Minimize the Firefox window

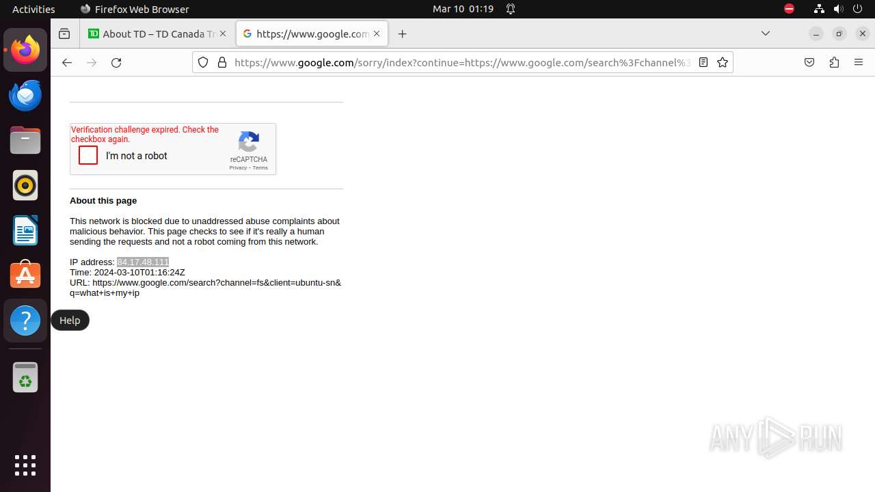pos(816,33)
